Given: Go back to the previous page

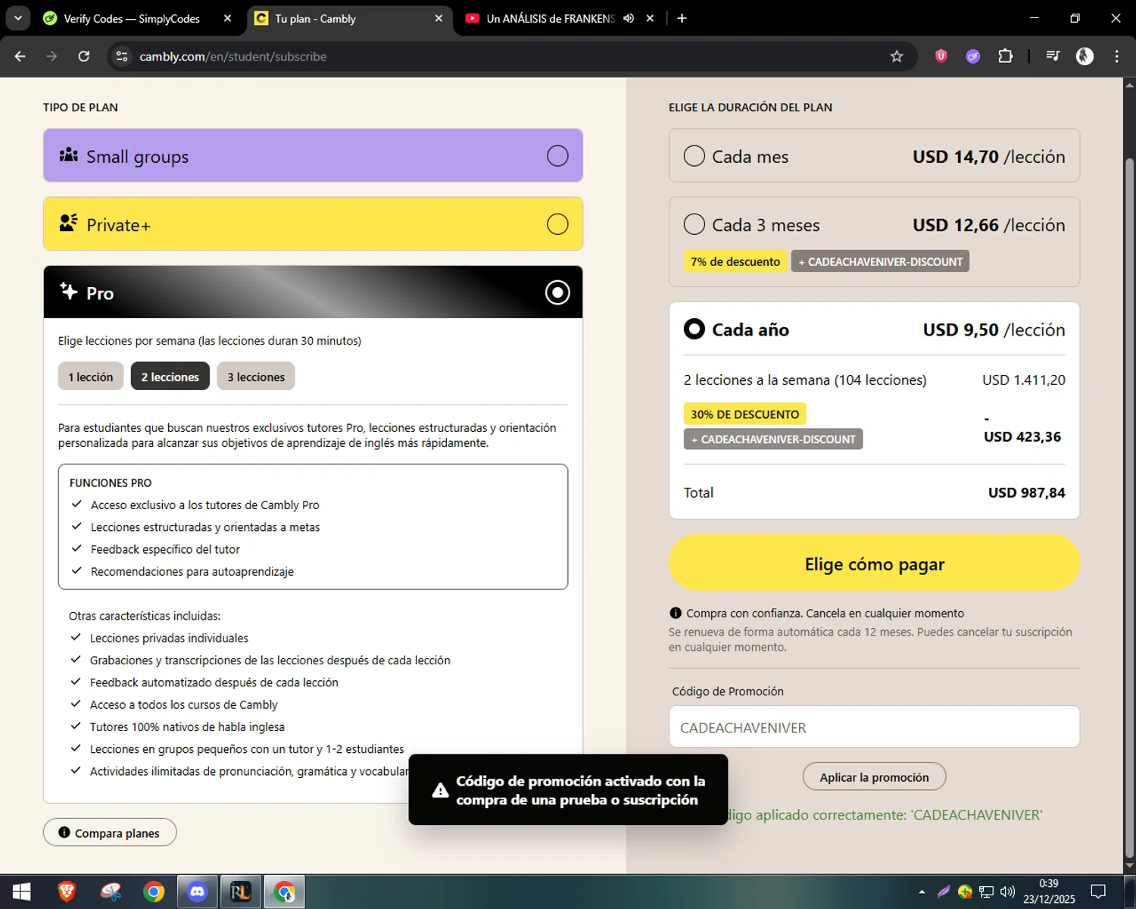Looking at the screenshot, I should tap(20, 56).
